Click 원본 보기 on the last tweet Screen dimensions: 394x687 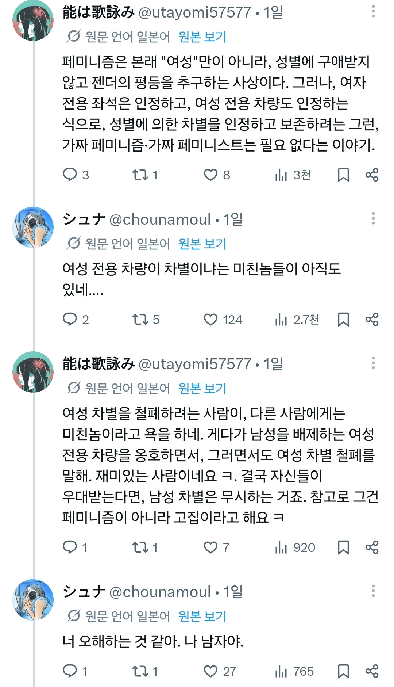tap(202, 617)
